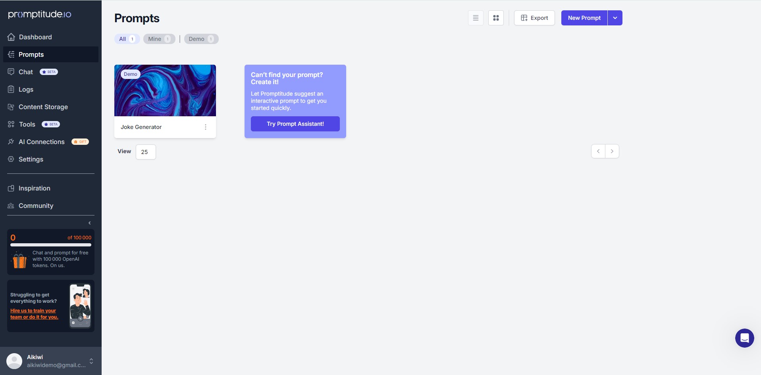Open the View count selector

pos(146,152)
